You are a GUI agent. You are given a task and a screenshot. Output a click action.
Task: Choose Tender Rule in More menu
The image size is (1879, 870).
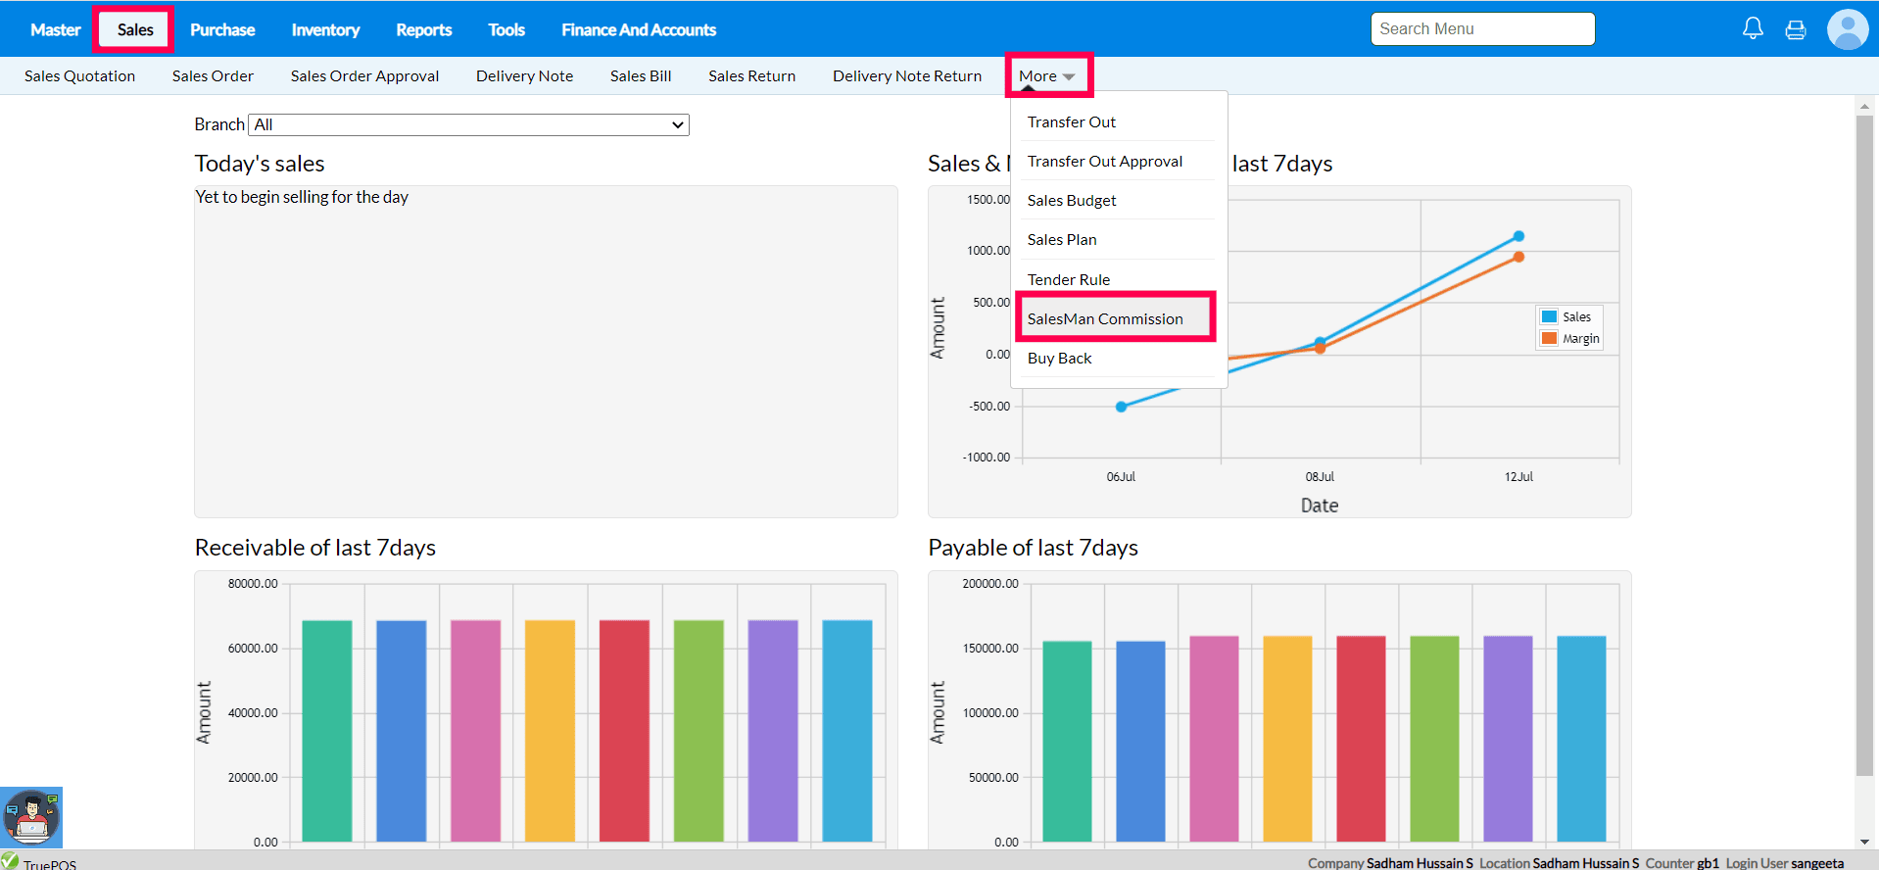(1069, 280)
